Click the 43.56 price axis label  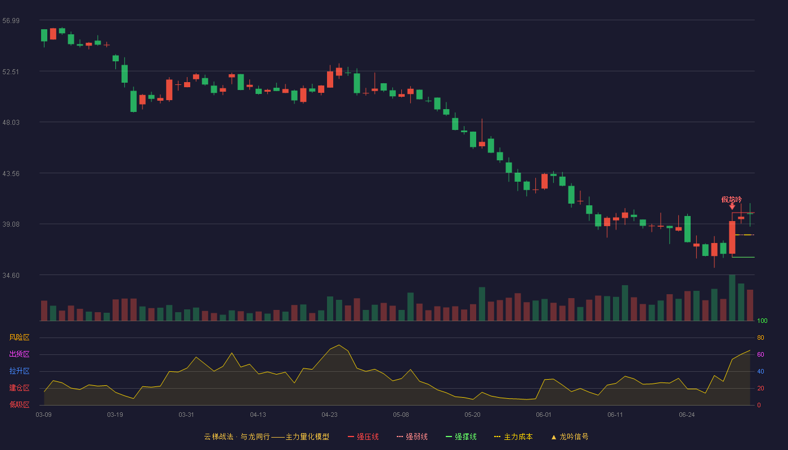[x=11, y=174]
